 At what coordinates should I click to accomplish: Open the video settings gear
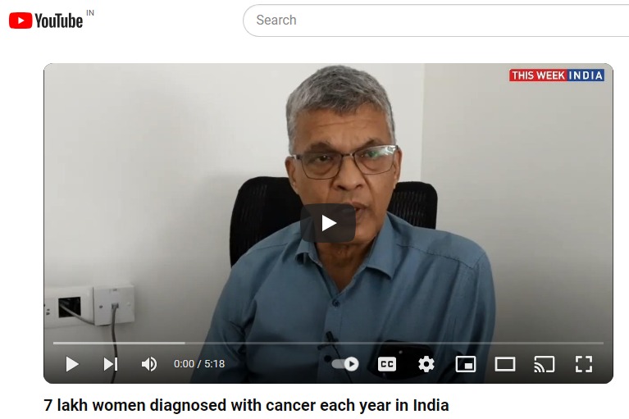pyautogui.click(x=426, y=364)
